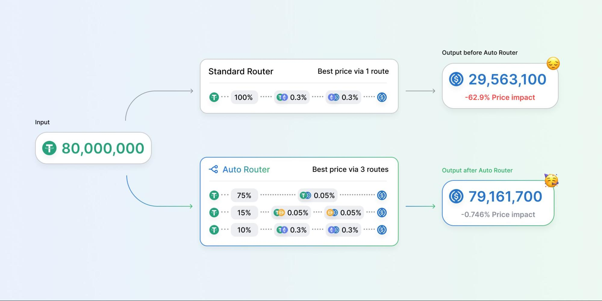Click the Standard Router title

point(241,71)
